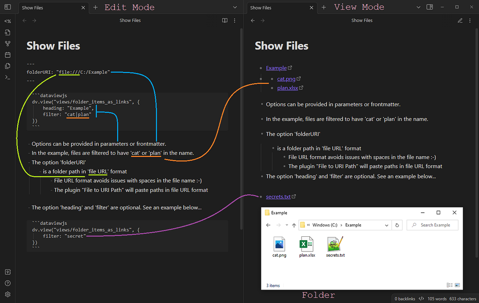
Task: Toggle the right sidebar icon
Action: point(430,7)
